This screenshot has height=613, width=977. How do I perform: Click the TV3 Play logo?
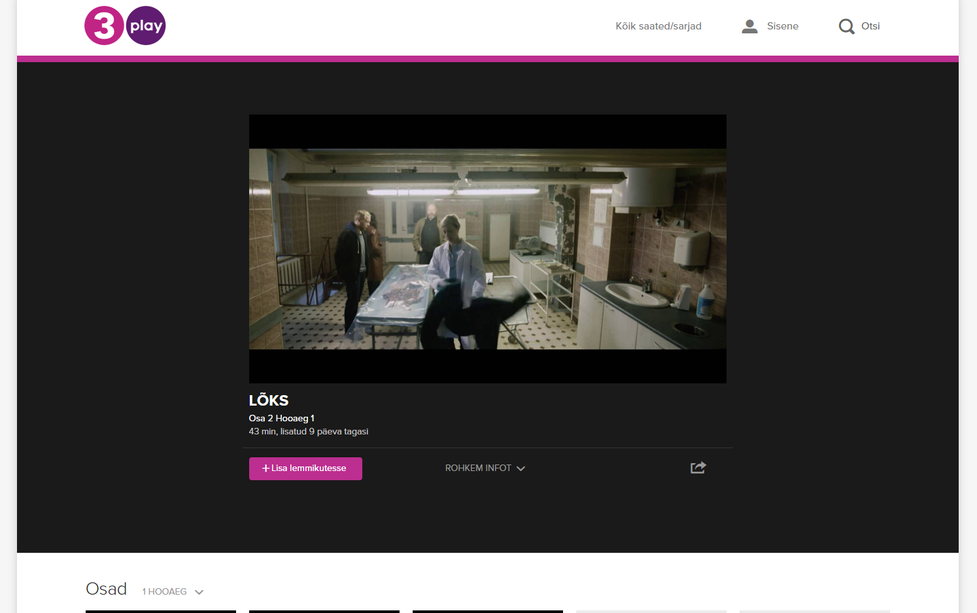pyautogui.click(x=124, y=25)
